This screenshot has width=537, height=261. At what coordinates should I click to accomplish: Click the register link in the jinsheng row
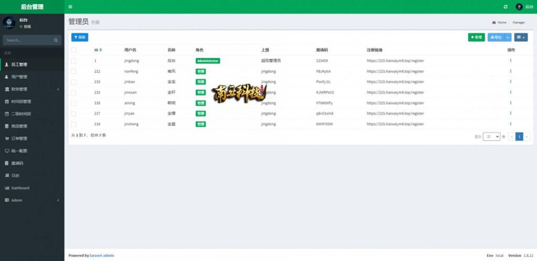coord(395,124)
